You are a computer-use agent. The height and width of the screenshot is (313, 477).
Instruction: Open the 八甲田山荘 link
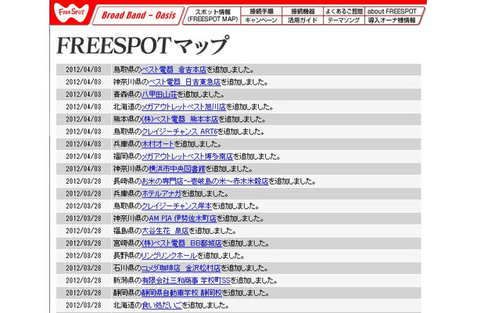[160, 95]
